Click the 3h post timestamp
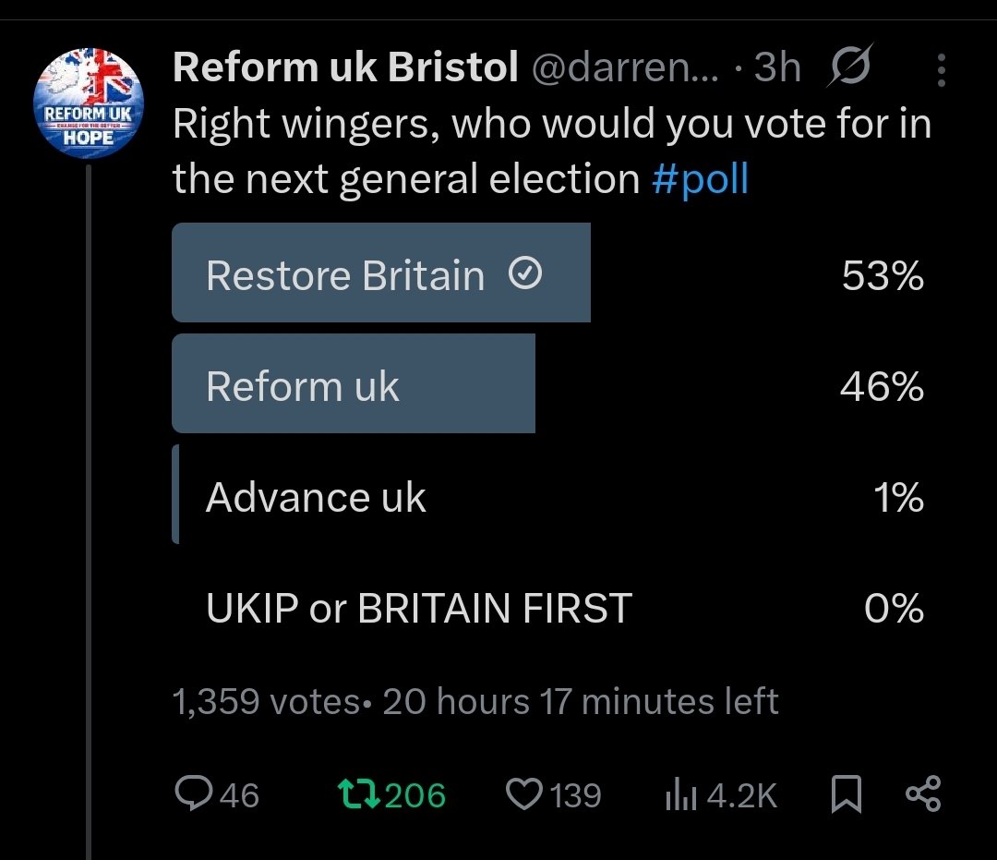 777,68
